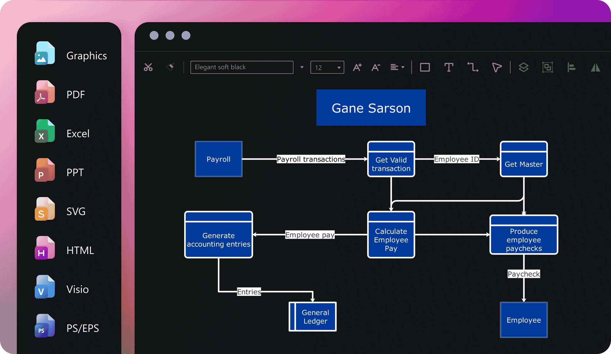
Task: Open the font size 12 dropdown
Action: [327, 67]
